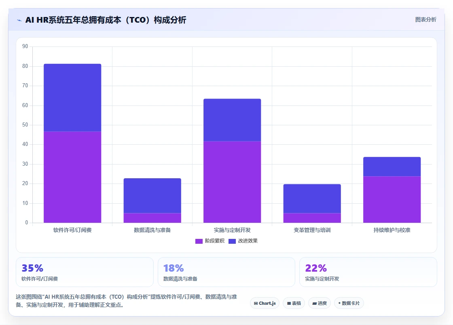Click the purple segment of 软件许可/订阅费 bar
453x325 pixels.
[x=72, y=177]
